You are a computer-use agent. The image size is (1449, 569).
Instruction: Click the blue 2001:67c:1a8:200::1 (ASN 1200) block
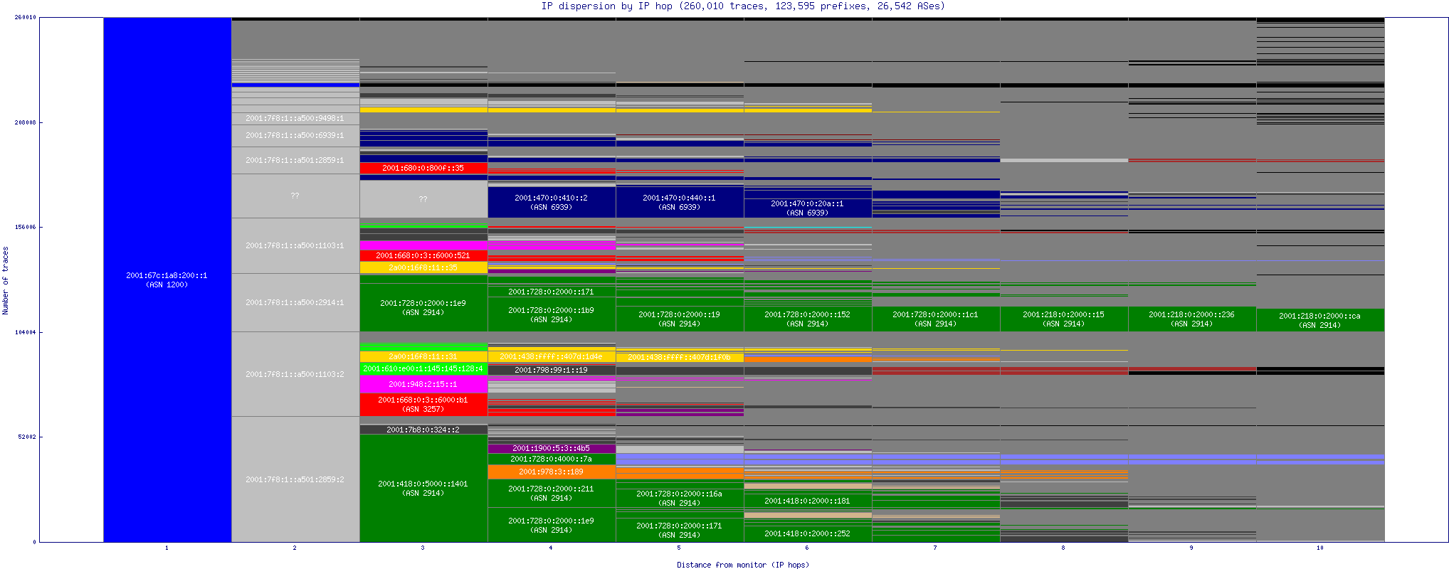167,280
